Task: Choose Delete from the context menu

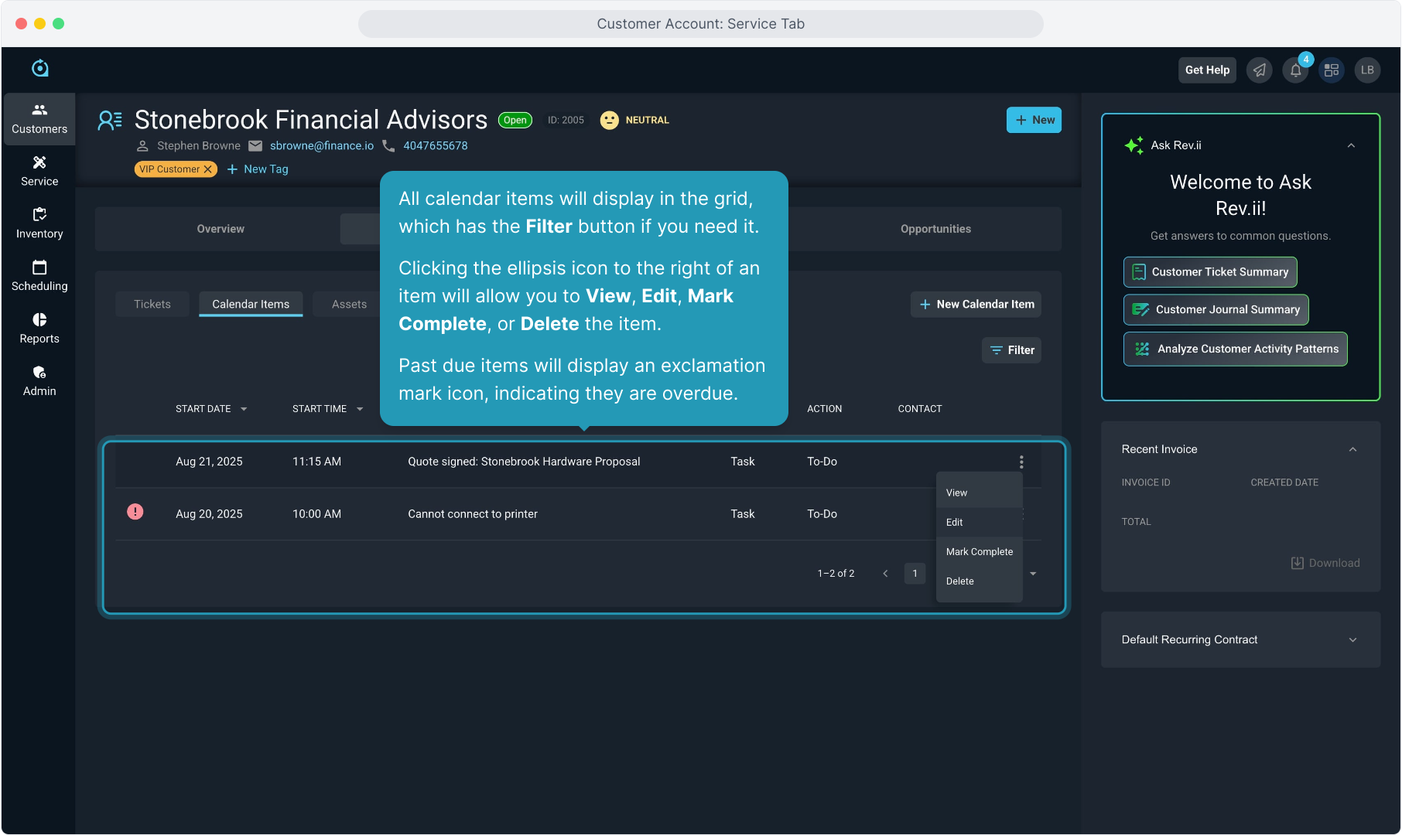Action: pos(960,581)
